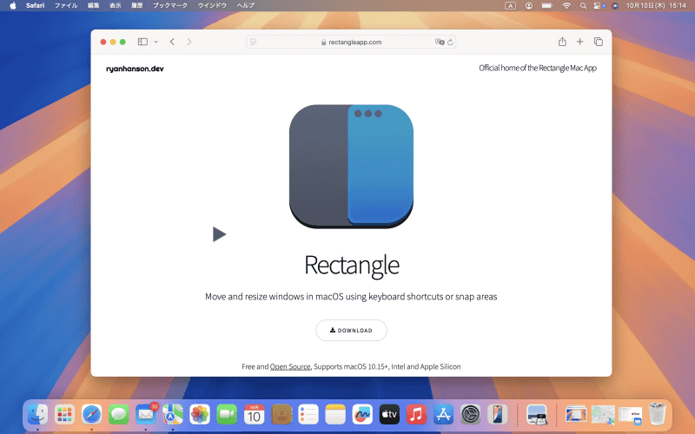Screen dimensions: 695x434
Task: Open Photos from the Dock
Action: tap(200, 415)
